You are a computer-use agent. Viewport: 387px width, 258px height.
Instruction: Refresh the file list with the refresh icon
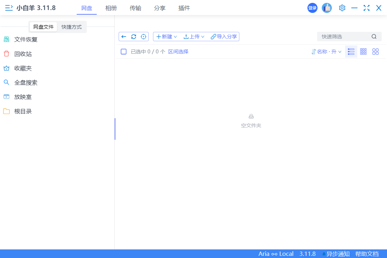(x=134, y=37)
